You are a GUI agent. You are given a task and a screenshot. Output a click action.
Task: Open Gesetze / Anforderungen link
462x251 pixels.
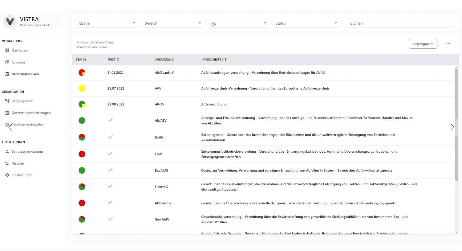click(31, 113)
